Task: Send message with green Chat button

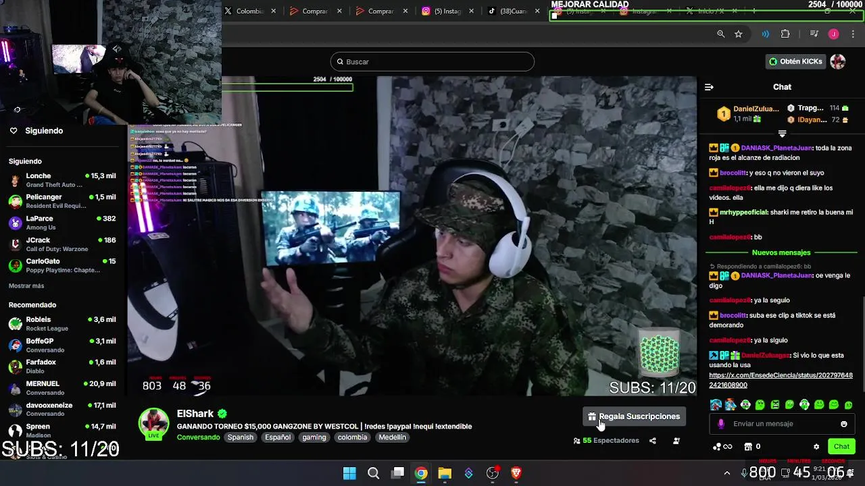Action: point(841,446)
